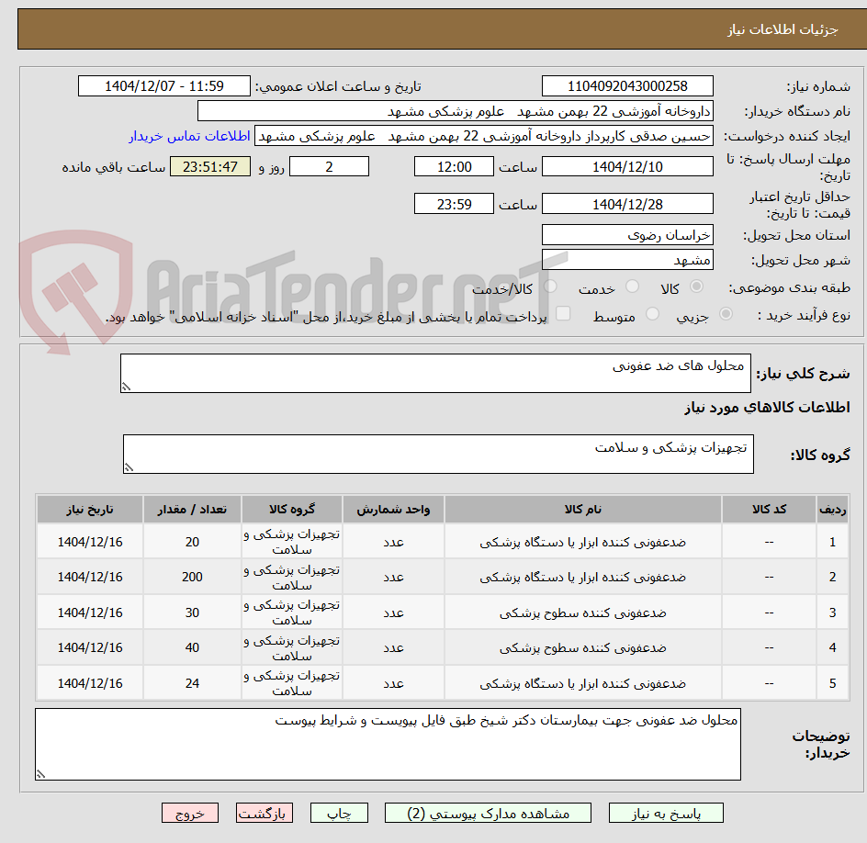This screenshot has width=867, height=843.
Task: Click the ردیف column header
Action: click(832, 509)
